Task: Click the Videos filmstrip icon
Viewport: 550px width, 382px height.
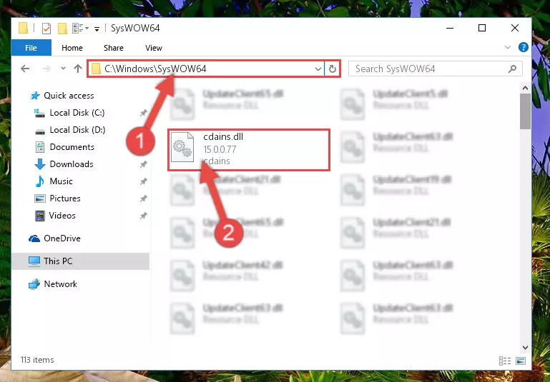Action: coord(40,216)
